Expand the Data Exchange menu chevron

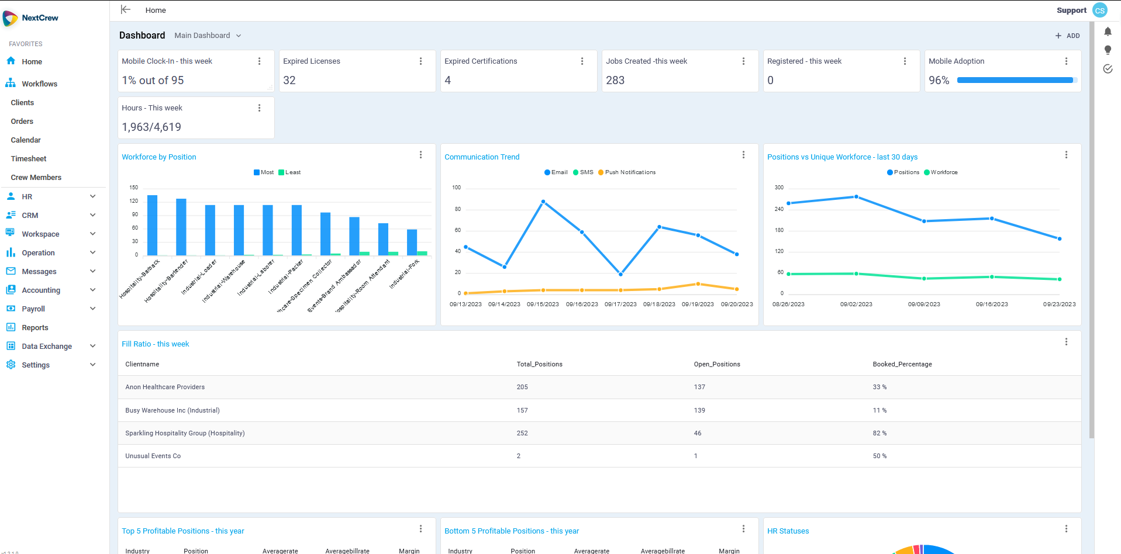92,346
